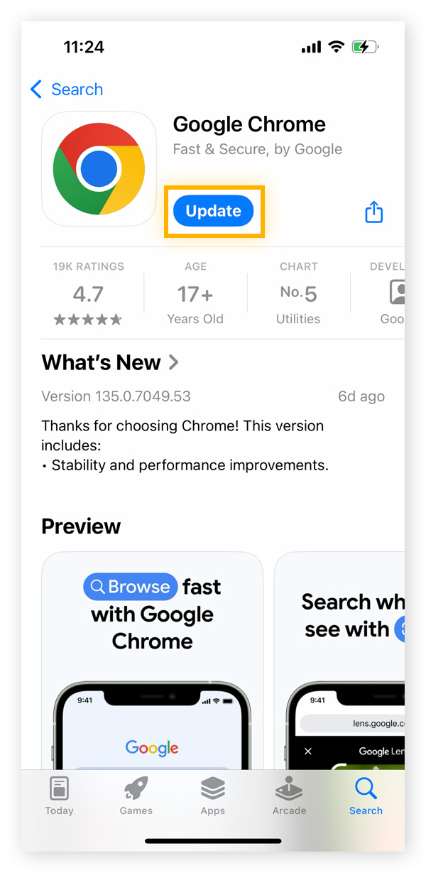426x873 pixels.
Task: Tap the No.5 Utilities chart entry
Action: click(x=298, y=293)
